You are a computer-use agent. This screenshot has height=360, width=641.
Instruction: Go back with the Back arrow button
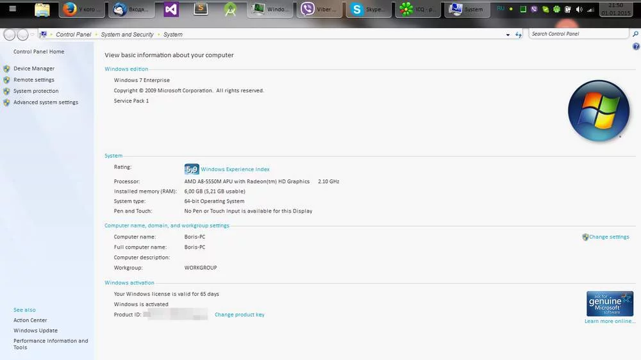tap(10, 35)
